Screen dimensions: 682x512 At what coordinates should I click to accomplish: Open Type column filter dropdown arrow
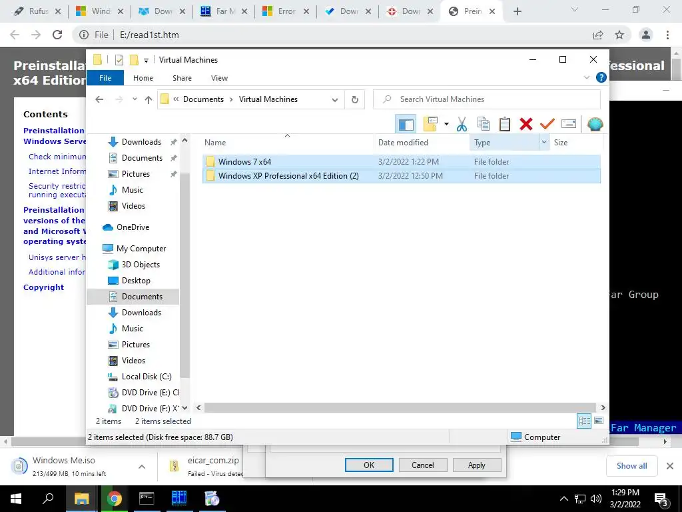tap(543, 143)
